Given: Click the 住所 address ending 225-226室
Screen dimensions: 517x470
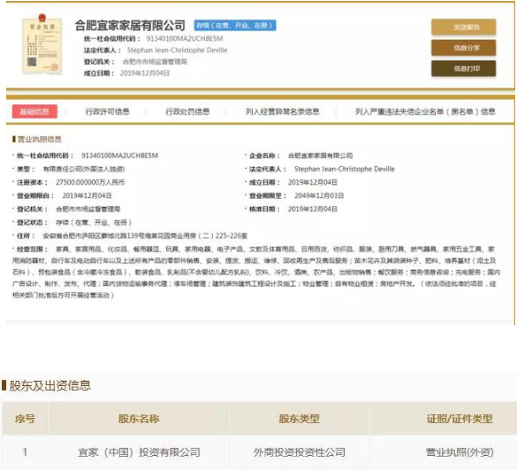Looking at the screenshot, I should 145,236.
